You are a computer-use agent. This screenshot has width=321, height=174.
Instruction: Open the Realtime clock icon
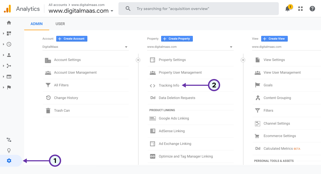tap(9, 44)
